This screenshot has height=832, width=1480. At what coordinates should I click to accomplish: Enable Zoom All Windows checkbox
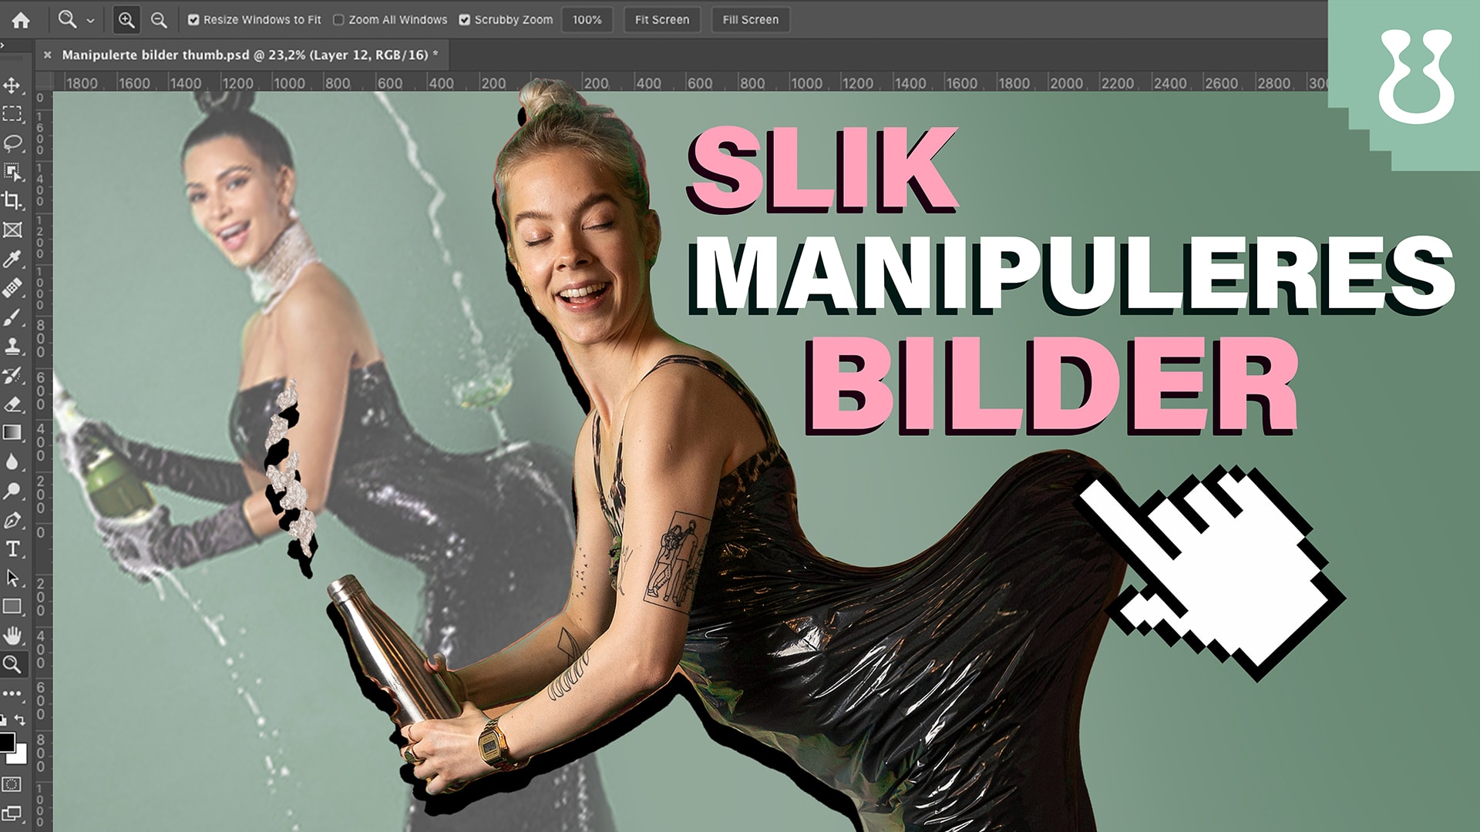(338, 20)
